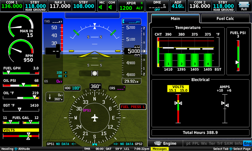Click the Total Hours 388.9 field
Screen dimensions: 252x151
200,132
